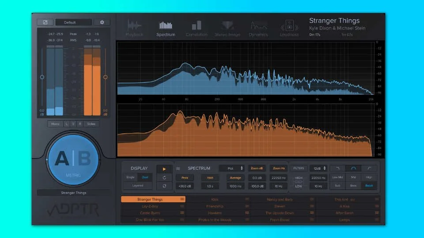Image resolution: width=424 pixels, height=238 pixels.
Task: Toggle Sides monitoring
Action: click(x=91, y=124)
